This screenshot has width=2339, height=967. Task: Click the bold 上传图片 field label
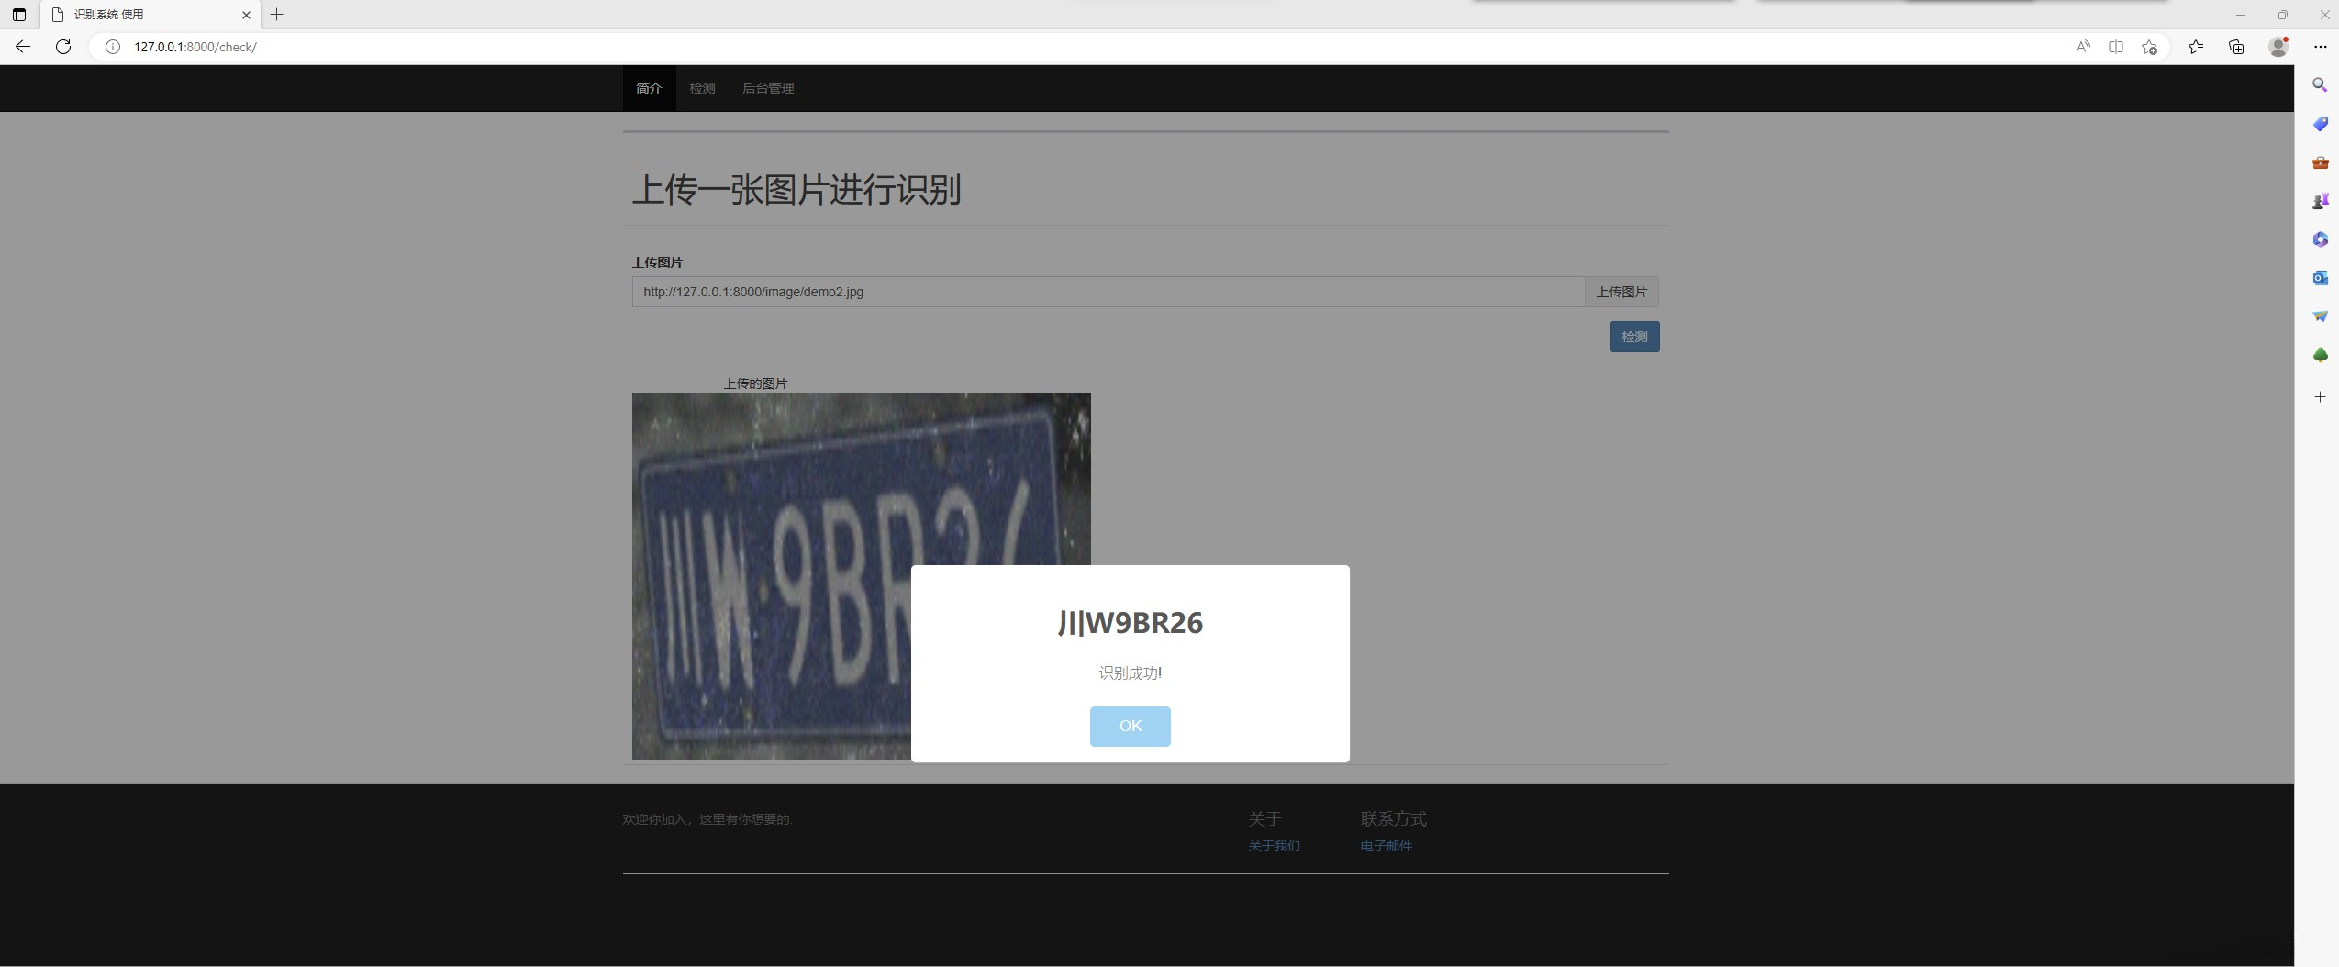pos(657,262)
